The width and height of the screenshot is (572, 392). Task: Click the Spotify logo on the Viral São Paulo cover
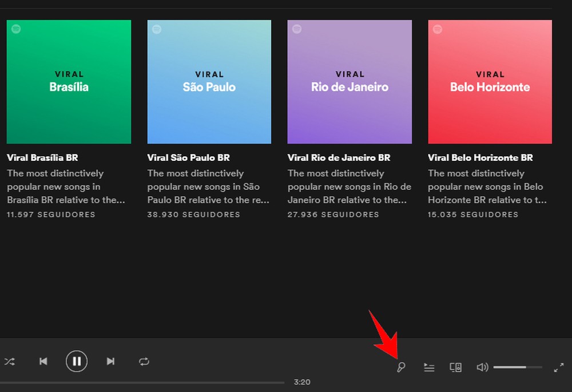point(156,28)
